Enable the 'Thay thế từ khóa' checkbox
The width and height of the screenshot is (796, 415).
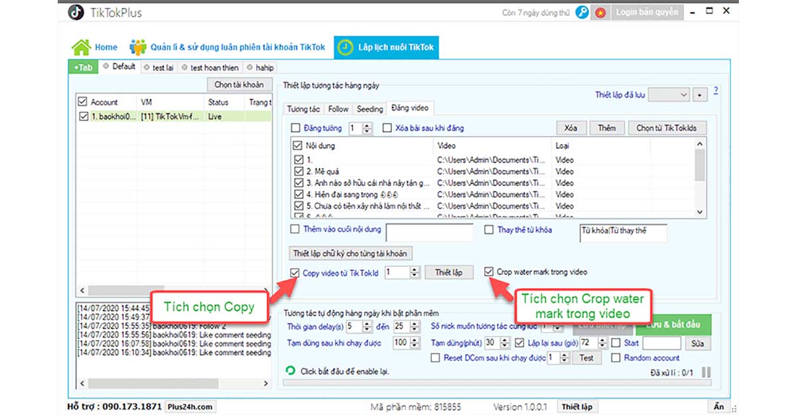(x=490, y=230)
